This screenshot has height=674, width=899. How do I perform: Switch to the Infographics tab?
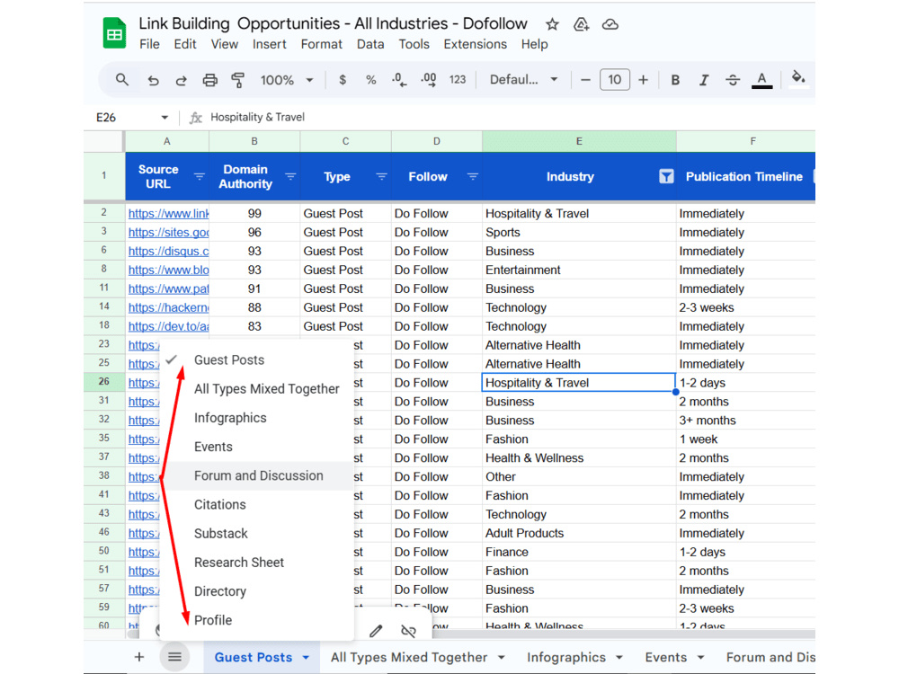[x=565, y=658]
